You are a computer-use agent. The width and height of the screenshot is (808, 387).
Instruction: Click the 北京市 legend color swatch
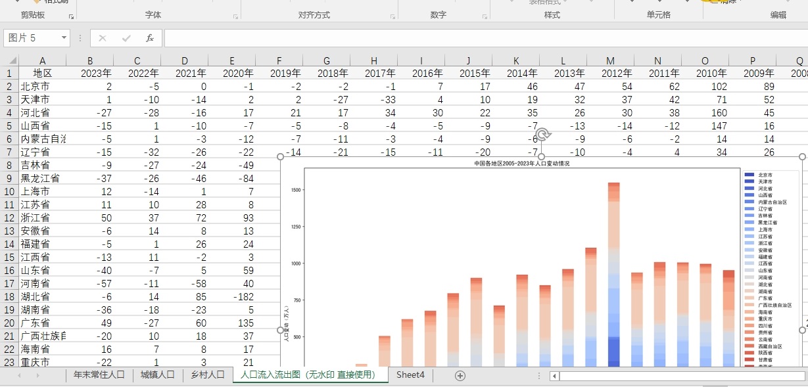[749, 175]
